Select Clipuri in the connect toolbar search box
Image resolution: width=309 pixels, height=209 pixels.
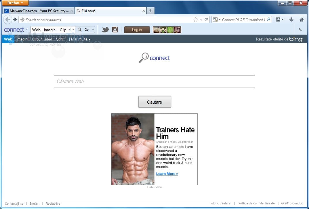coord(65,30)
